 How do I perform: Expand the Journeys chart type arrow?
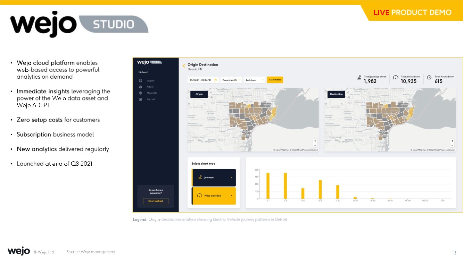(231, 177)
